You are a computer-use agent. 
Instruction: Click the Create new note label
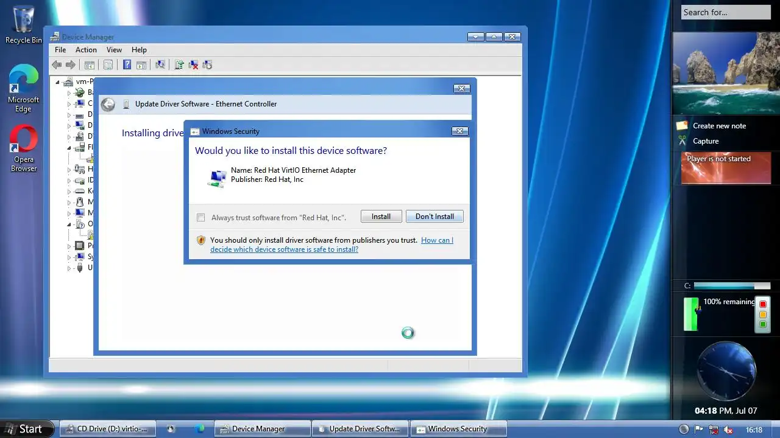tap(719, 126)
